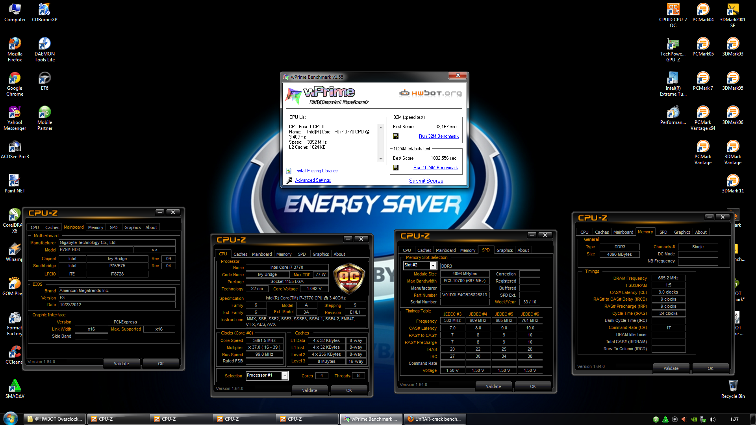This screenshot has height=425, width=756.
Task: Select Mainboard tab in Memory CPU-Z window
Action: 623,232
